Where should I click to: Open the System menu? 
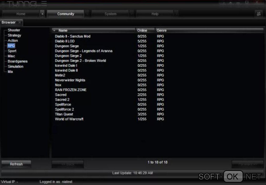coord(110,14)
